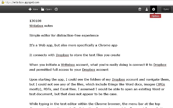Screen dimensions: 173x108
Task: Click the line 'Upon starting the app, I could'
Action: point(99,79)
